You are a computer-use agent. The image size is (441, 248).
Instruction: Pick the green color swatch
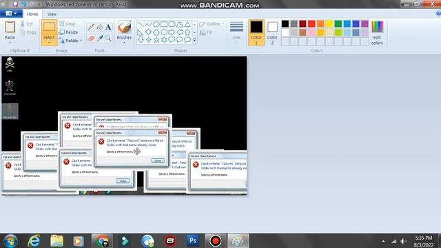(x=338, y=23)
